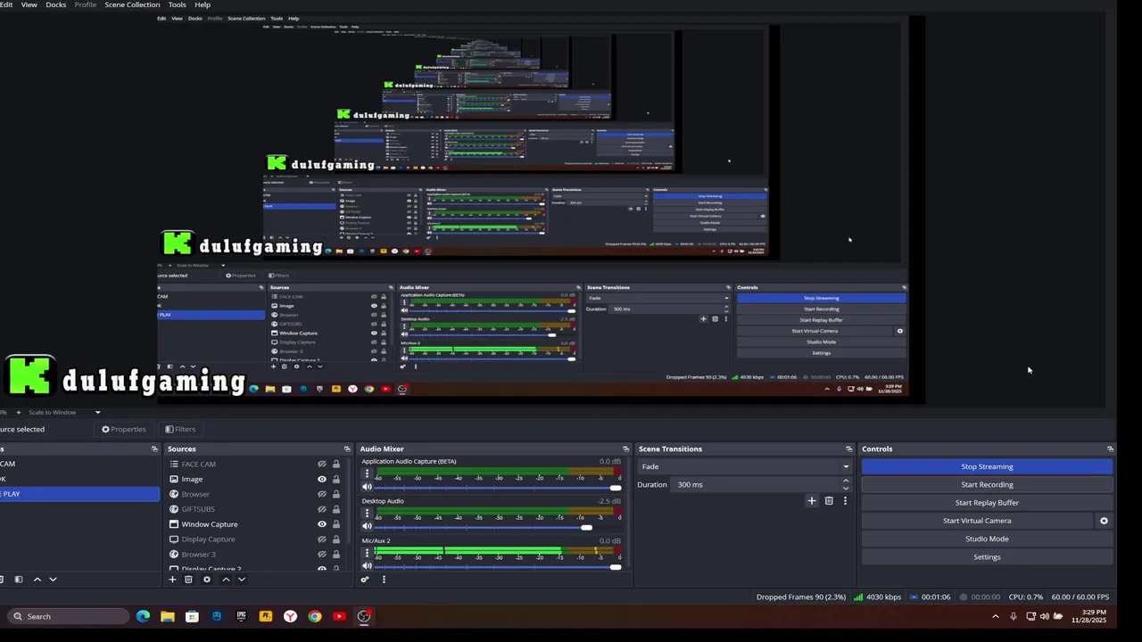Hide the Window Capture source

point(322,524)
